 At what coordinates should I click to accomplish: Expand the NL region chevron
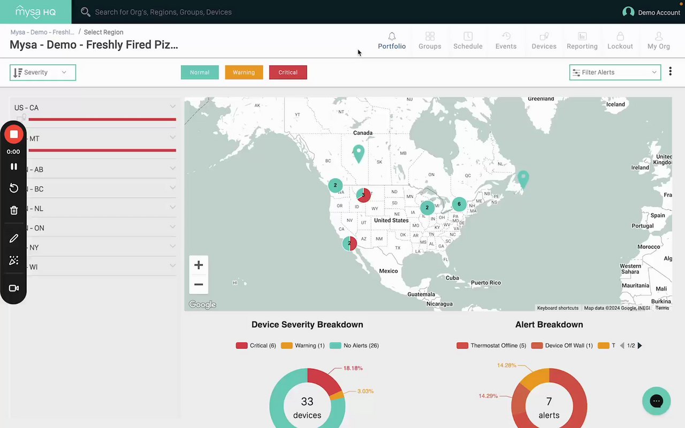click(x=172, y=207)
